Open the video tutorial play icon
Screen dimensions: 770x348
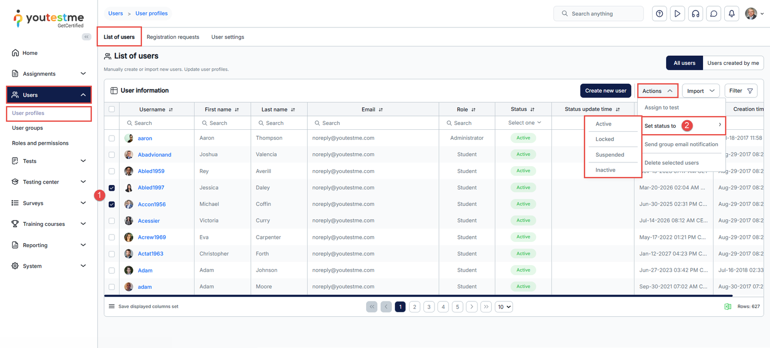click(677, 14)
